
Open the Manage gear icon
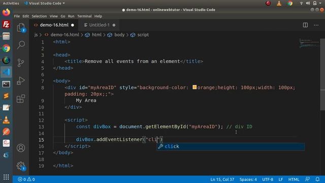tap(21, 166)
